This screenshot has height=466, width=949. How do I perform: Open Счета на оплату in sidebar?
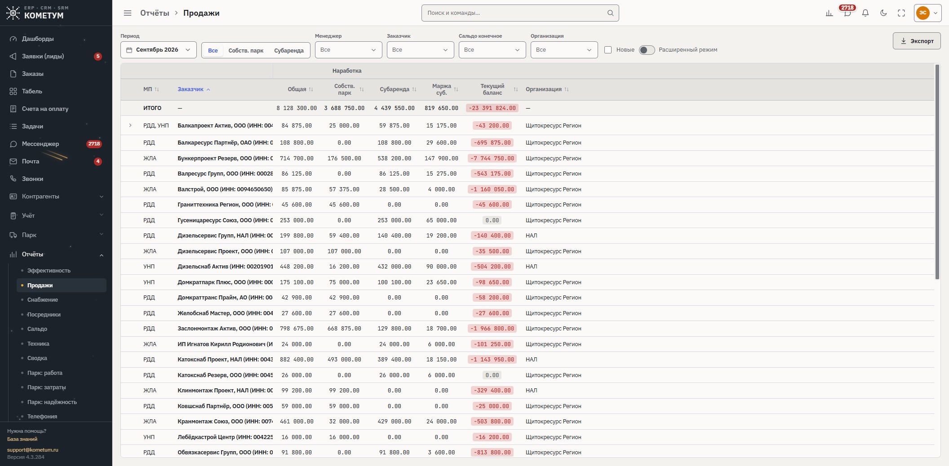pos(56,109)
